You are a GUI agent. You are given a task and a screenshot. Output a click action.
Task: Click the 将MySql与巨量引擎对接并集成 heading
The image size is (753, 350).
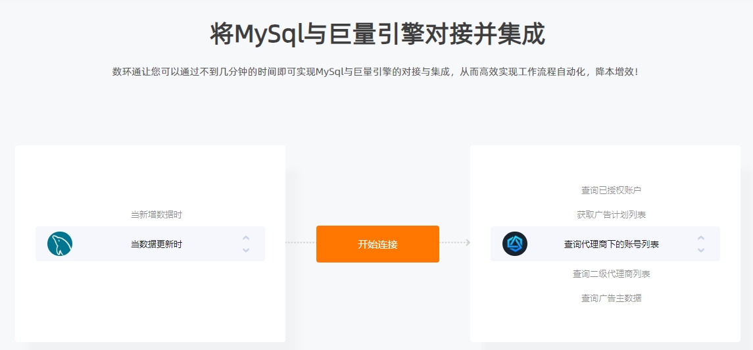coord(377,35)
